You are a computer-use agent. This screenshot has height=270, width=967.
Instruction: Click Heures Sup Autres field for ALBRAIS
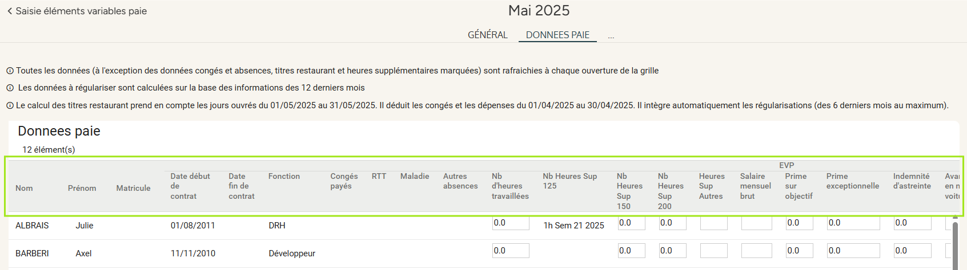click(x=713, y=223)
